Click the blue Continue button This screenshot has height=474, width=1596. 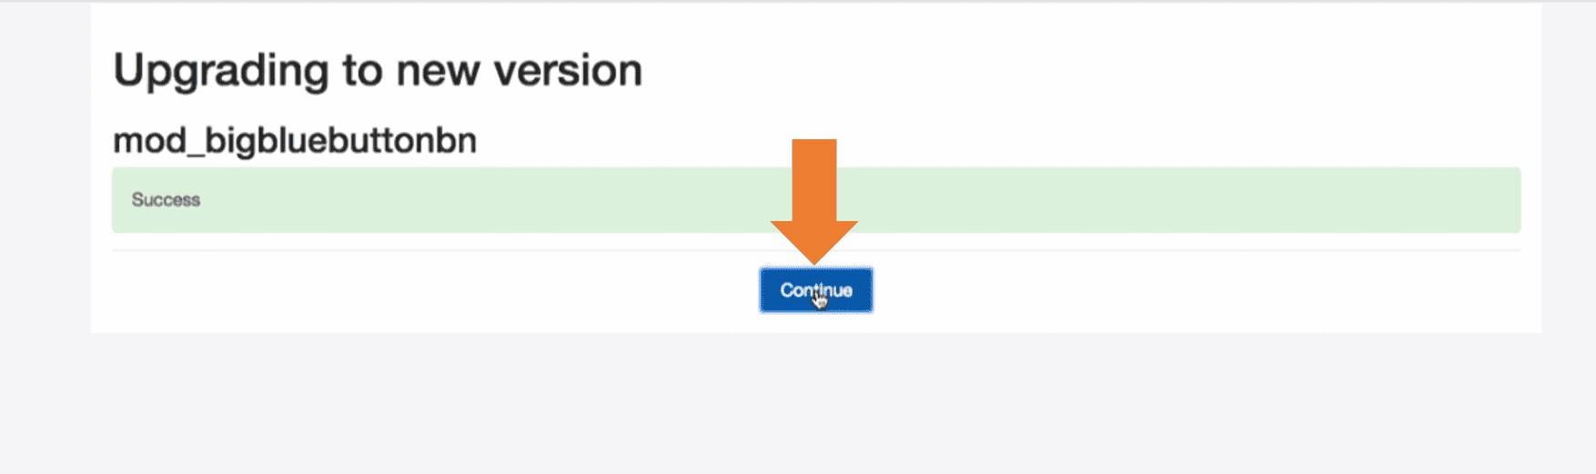pyautogui.click(x=816, y=290)
